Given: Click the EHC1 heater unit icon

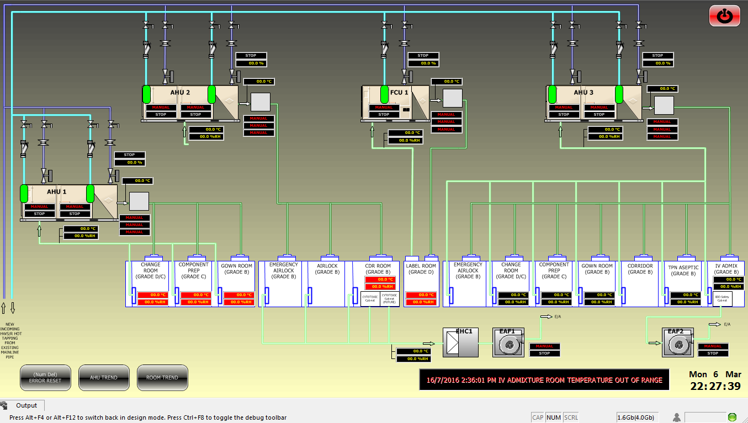Looking at the screenshot, I should tap(459, 343).
